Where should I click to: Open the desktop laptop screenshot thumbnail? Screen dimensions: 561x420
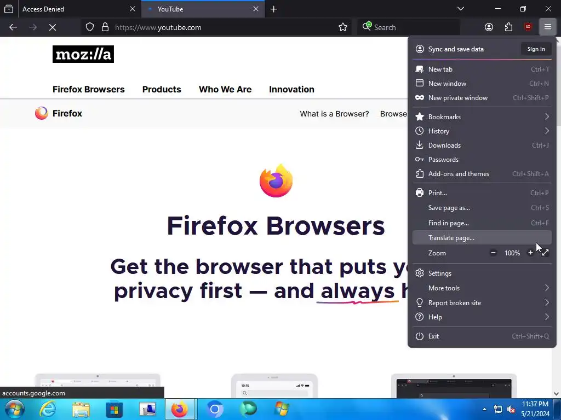pos(98,386)
